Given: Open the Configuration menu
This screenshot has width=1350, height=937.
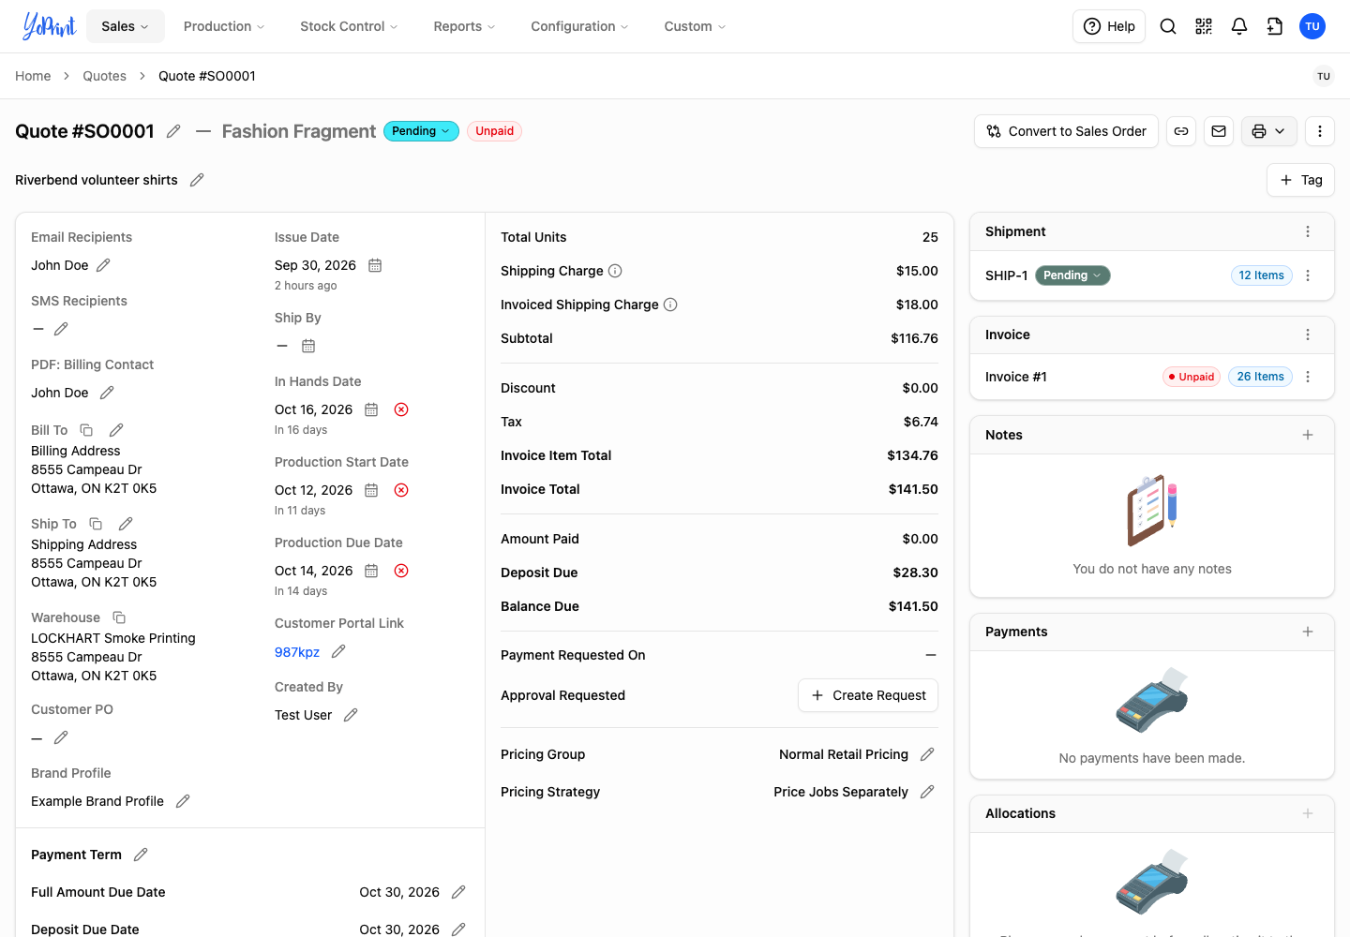Looking at the screenshot, I should [579, 26].
